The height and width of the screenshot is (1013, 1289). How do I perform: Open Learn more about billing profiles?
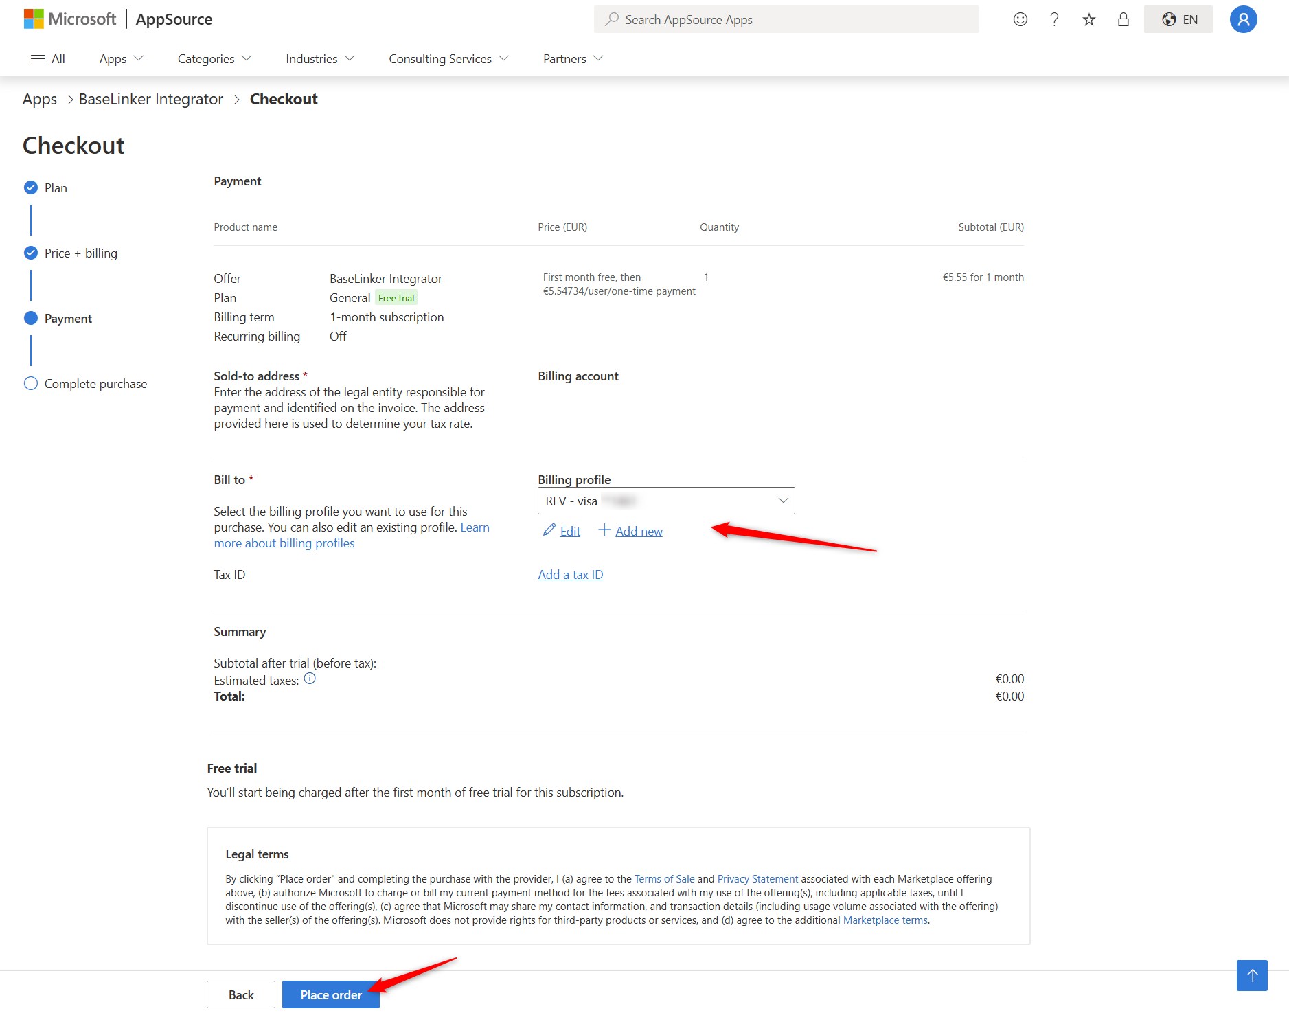tap(284, 543)
